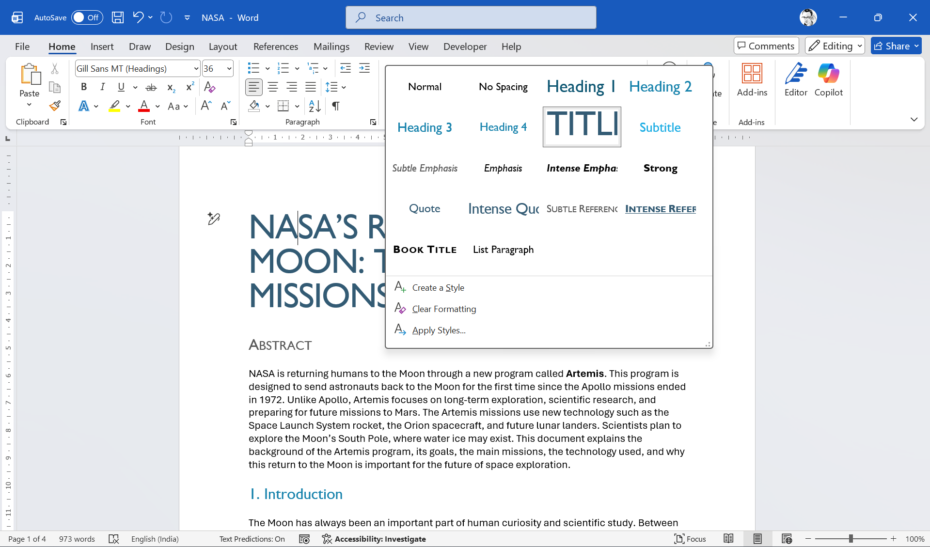Screen dimensions: 930x547
Task: Expand the Paste options arrow
Action: pos(29,105)
